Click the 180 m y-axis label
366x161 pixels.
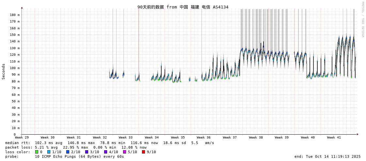point(14,15)
